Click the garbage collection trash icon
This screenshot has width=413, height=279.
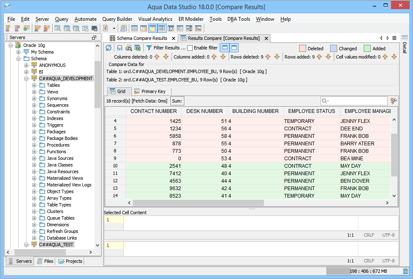pos(406,271)
